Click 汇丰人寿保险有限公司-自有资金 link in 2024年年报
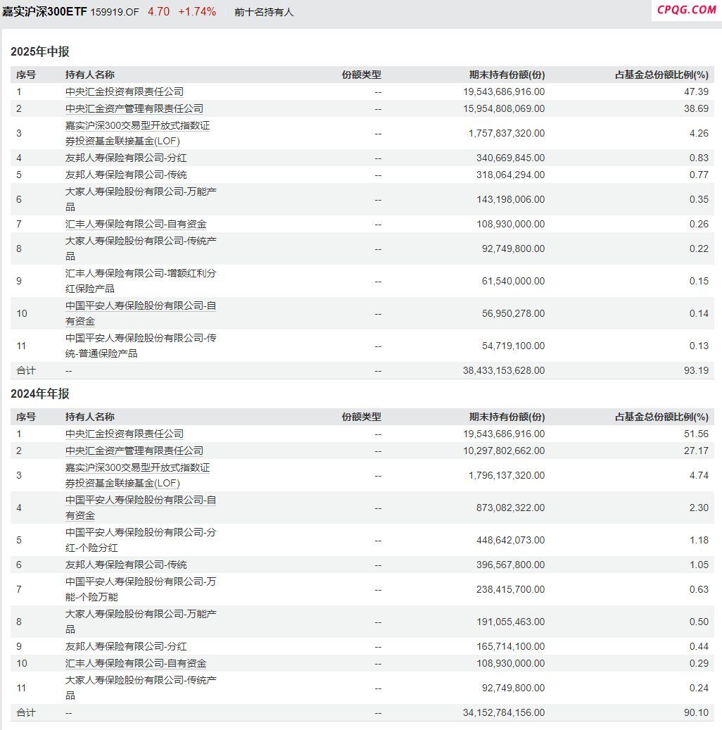This screenshot has width=722, height=730. click(135, 663)
